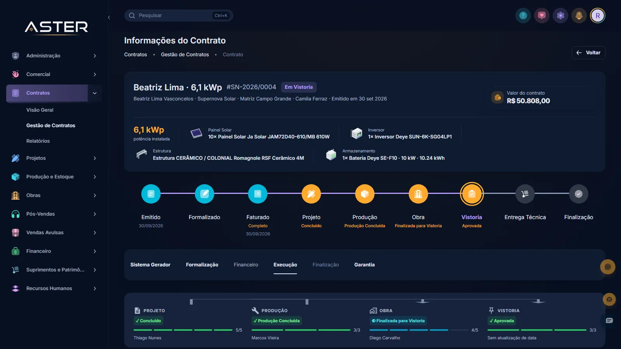The image size is (621, 349).
Task: Click the heart feedback icon in header
Action: [x=542, y=16]
